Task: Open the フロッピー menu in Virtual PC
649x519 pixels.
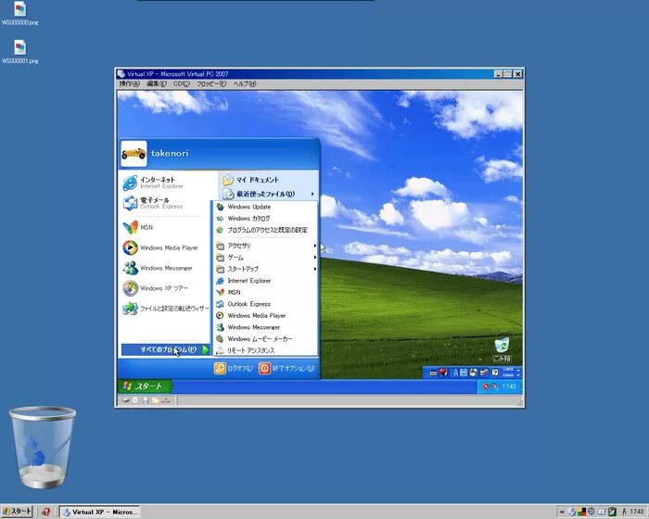Action: [x=211, y=83]
